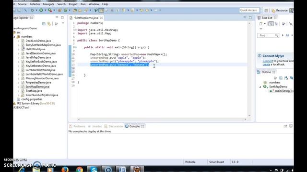This screenshot has width=307, height=172.
Task: Open the Window menu
Action: (x=94, y=4)
